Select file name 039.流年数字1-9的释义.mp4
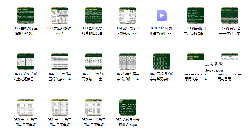The height and width of the screenshot is (134, 250). click(x=128, y=31)
